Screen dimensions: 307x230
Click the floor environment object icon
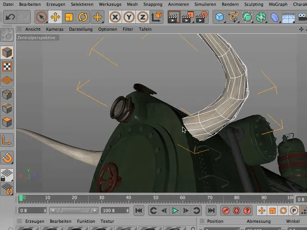tap(289, 17)
